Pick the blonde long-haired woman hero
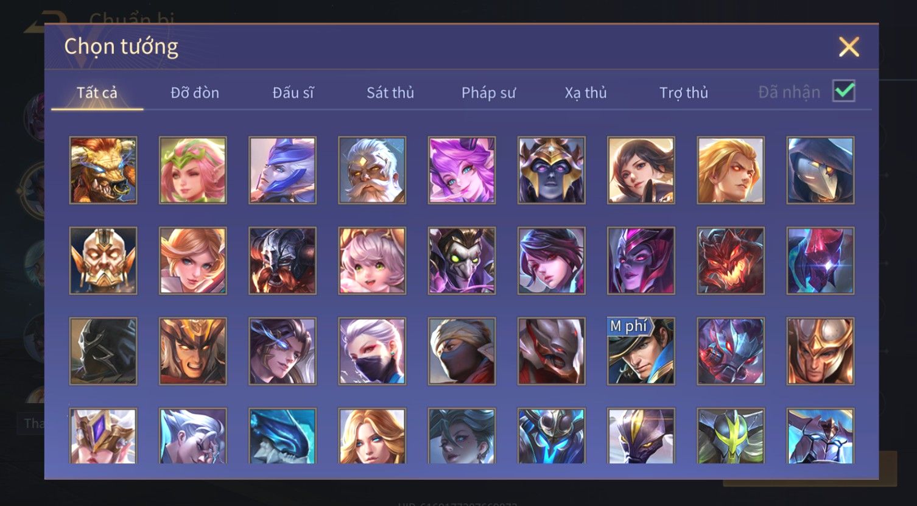Viewport: 917px width, 506px height. click(372, 436)
